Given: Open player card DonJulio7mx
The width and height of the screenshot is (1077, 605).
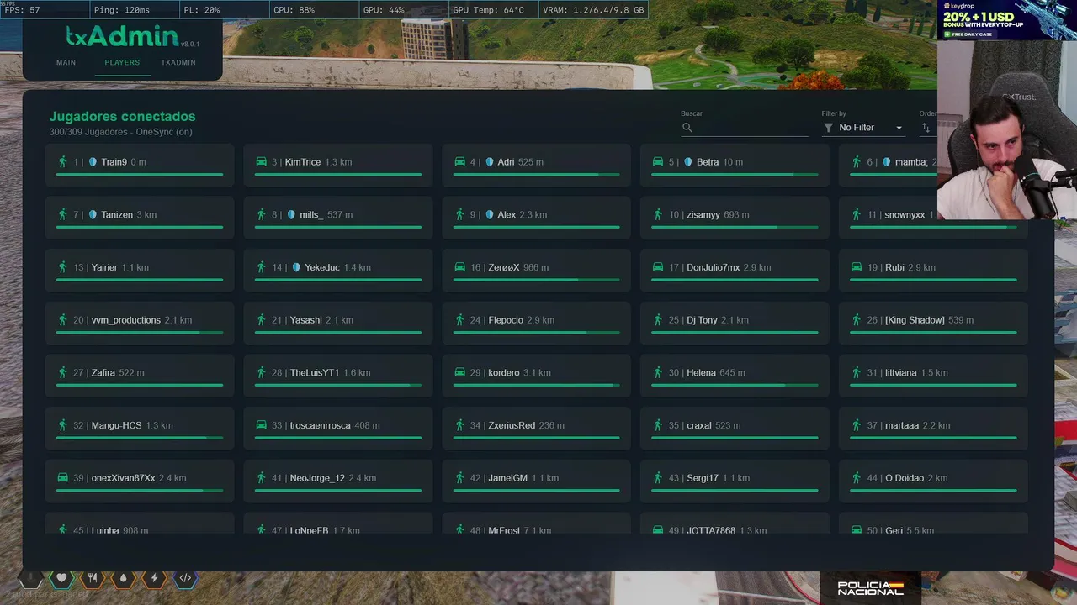Looking at the screenshot, I should (x=735, y=271).
